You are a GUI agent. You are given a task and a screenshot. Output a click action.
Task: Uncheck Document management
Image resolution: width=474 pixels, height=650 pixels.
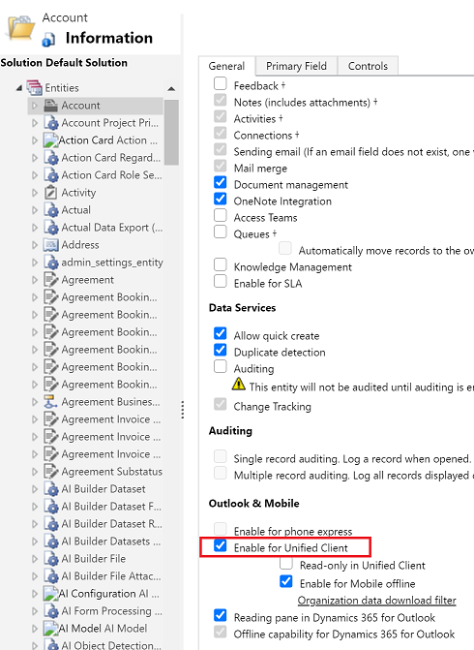[x=221, y=182]
